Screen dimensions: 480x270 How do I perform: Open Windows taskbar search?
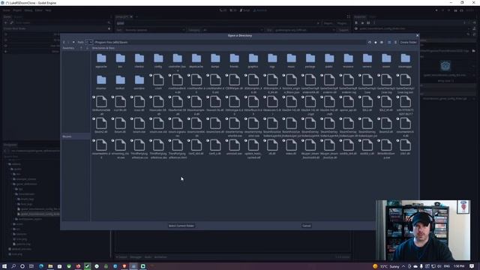(13, 266)
